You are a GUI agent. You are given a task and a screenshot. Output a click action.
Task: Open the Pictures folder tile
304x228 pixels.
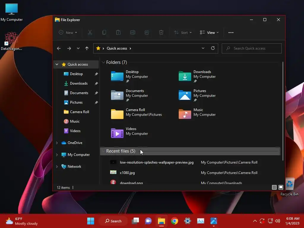click(x=197, y=95)
